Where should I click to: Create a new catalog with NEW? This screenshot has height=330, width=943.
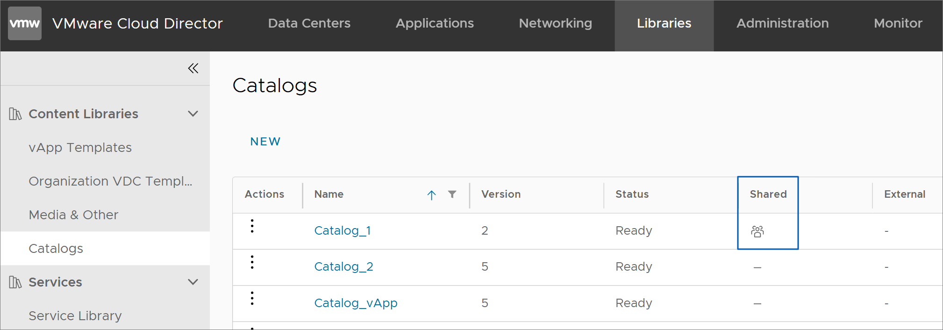(x=265, y=142)
